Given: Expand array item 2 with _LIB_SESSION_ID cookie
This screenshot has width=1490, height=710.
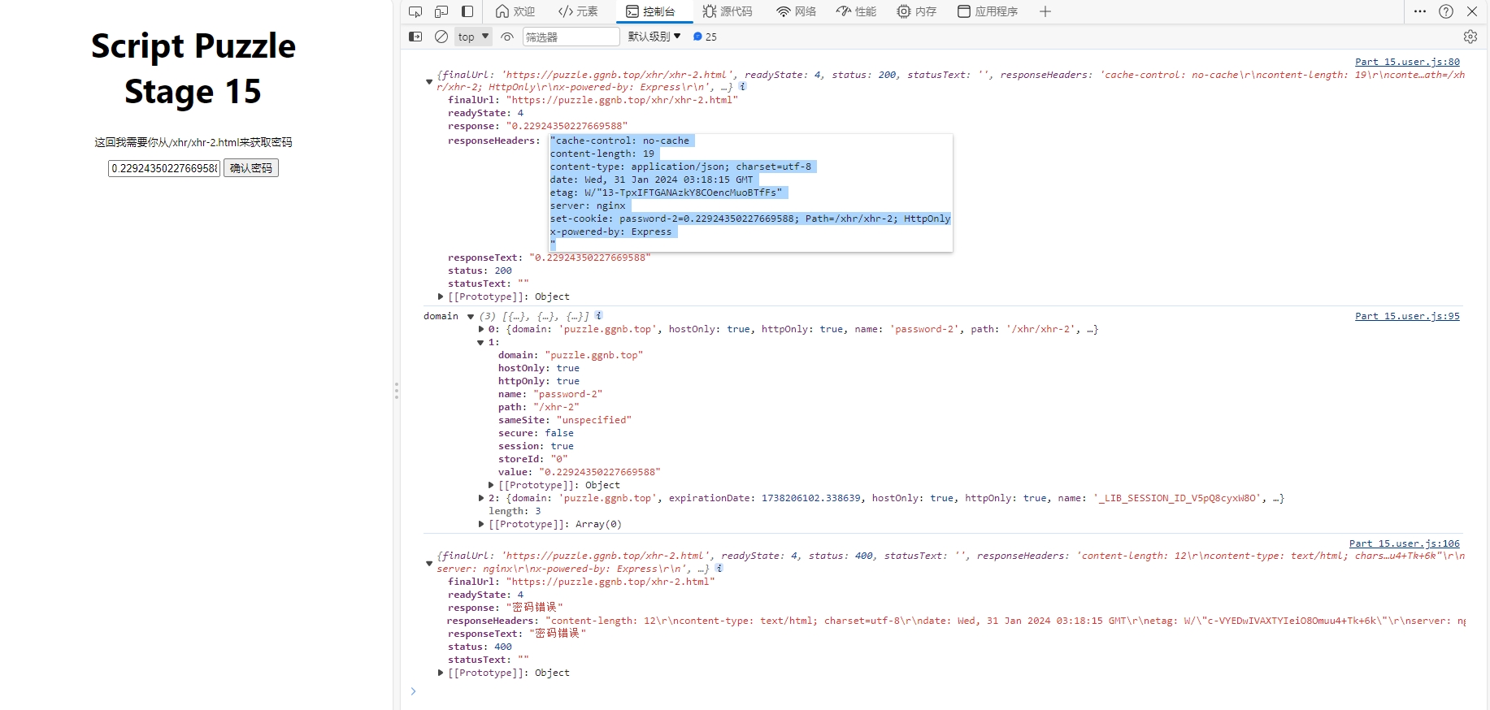Looking at the screenshot, I should [x=481, y=498].
